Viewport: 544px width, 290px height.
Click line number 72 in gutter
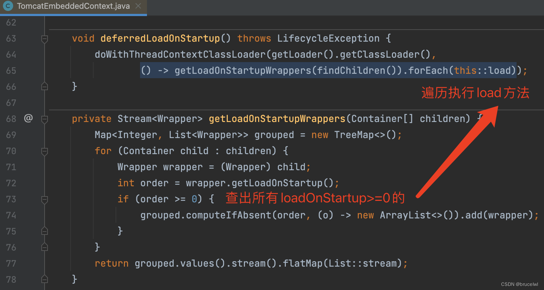click(x=11, y=183)
